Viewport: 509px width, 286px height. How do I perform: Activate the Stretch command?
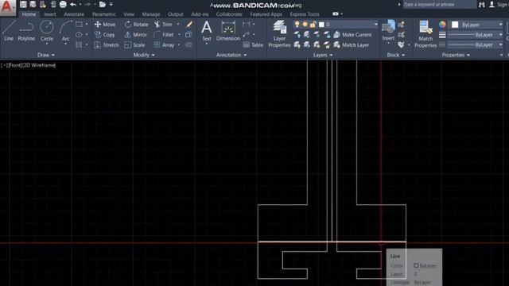pyautogui.click(x=107, y=45)
